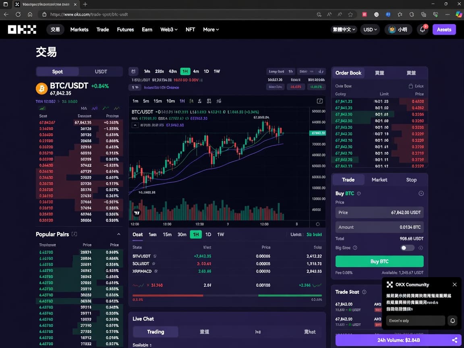Select the 1D interval above the chart
Screen dimensions: 464x348
(x=206, y=71)
